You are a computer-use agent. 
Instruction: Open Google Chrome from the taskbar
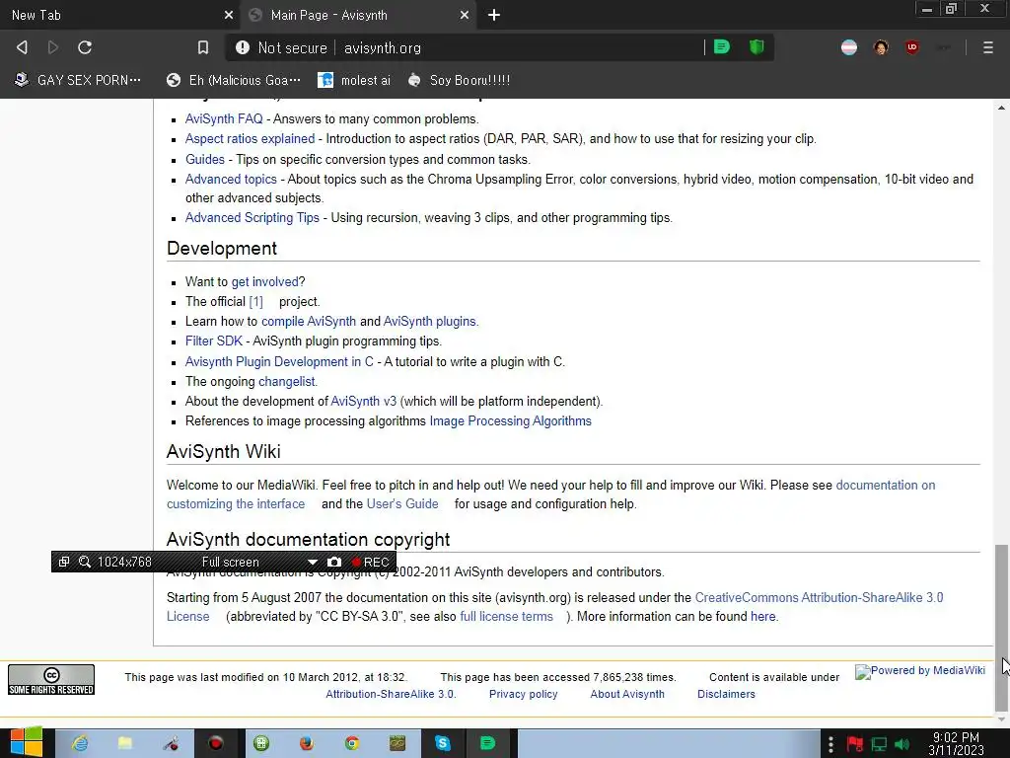coord(352,744)
